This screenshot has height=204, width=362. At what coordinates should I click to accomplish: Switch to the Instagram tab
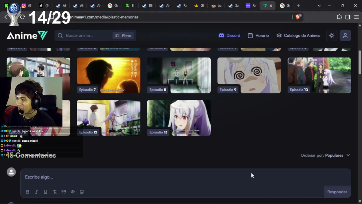(x=27, y=6)
